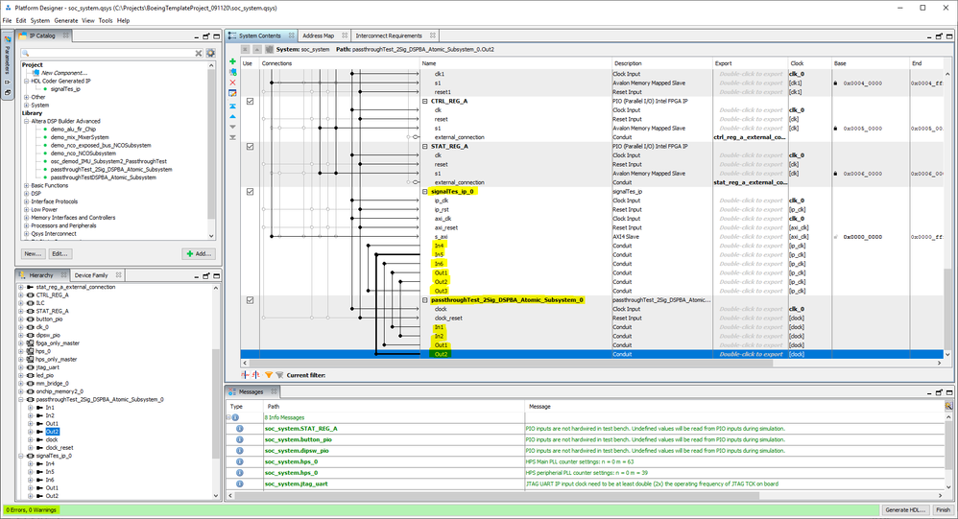Click the Add... button in IP Catalog
The image size is (958, 519).
[x=198, y=253]
